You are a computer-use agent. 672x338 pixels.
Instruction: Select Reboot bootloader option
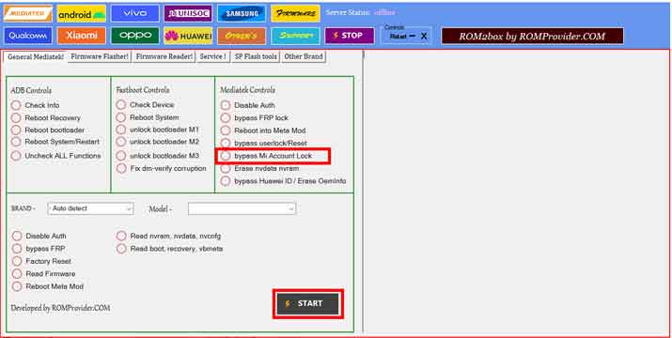click(49, 130)
